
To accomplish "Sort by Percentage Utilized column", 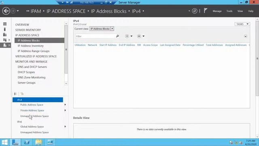I will [193, 45].
